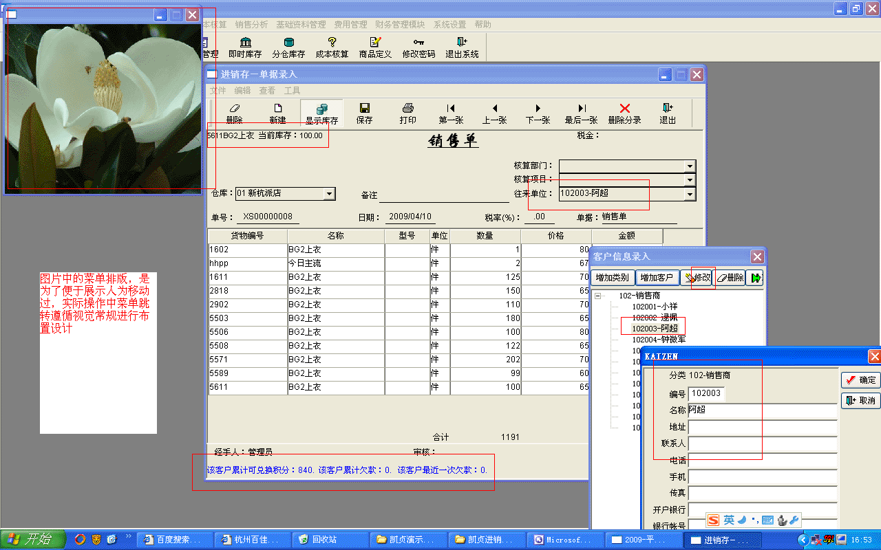
Task: Open the 财务管理模块 menu
Action: [x=400, y=25]
